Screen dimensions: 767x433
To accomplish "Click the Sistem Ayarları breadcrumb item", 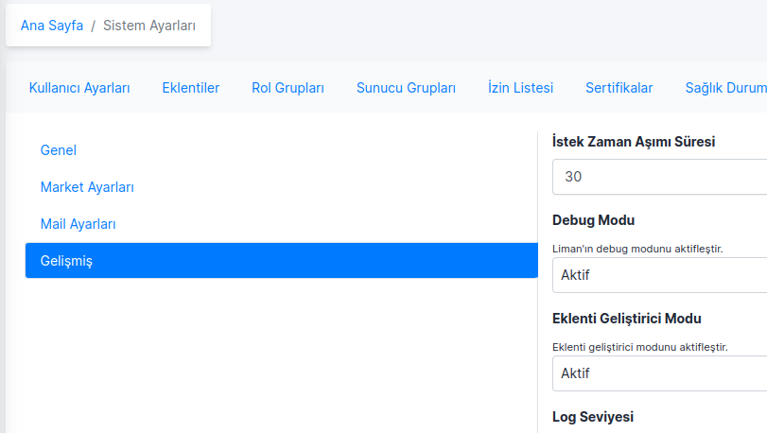I will [x=149, y=26].
